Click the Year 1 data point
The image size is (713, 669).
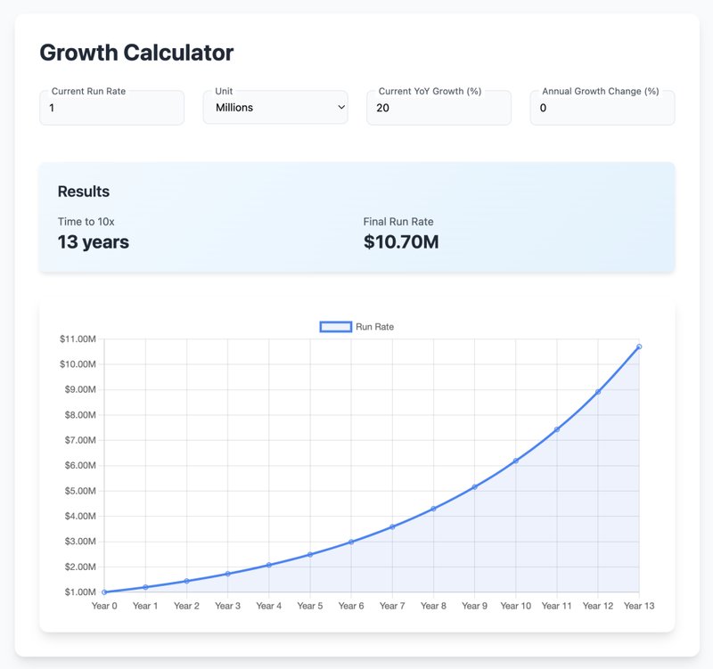(x=145, y=587)
